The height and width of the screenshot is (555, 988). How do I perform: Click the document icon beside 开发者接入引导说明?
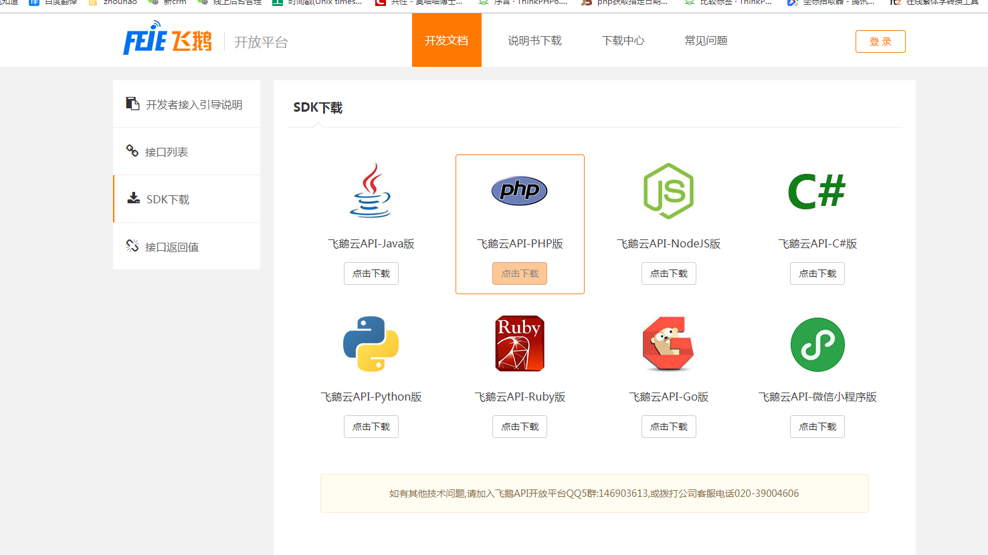[x=132, y=104]
